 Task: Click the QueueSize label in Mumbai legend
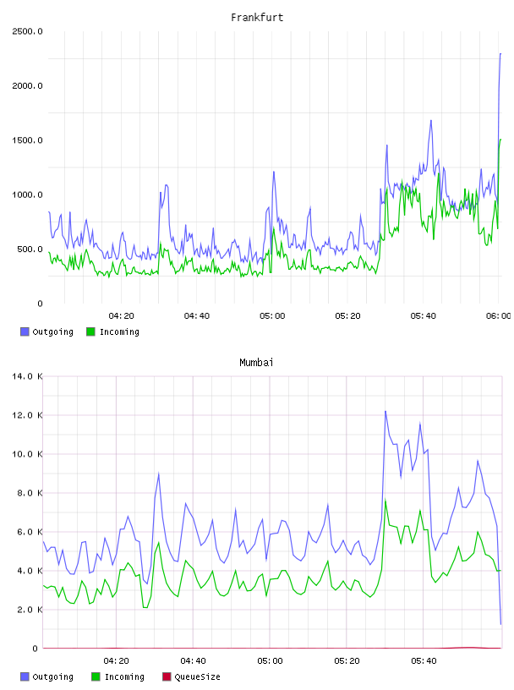(197, 677)
